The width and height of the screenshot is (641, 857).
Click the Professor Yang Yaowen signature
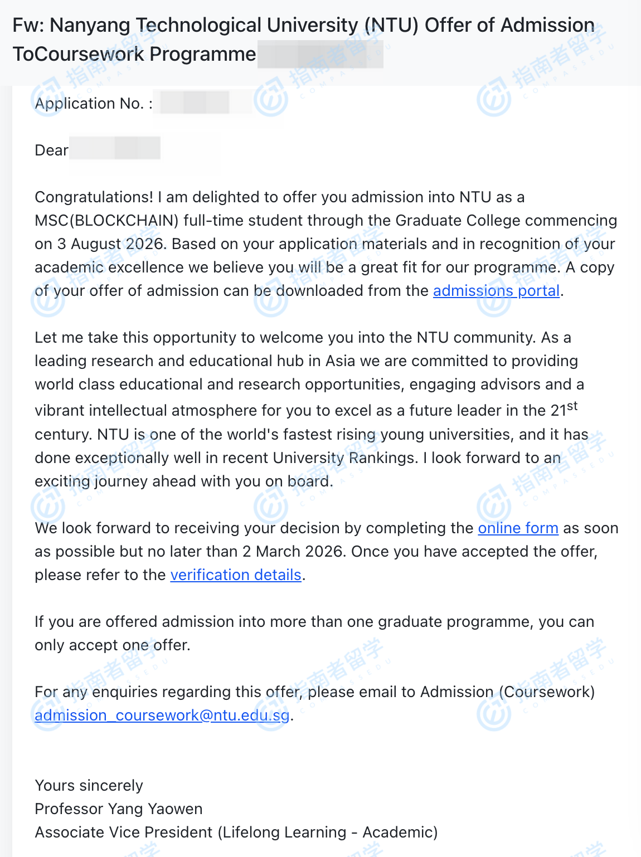(x=118, y=809)
